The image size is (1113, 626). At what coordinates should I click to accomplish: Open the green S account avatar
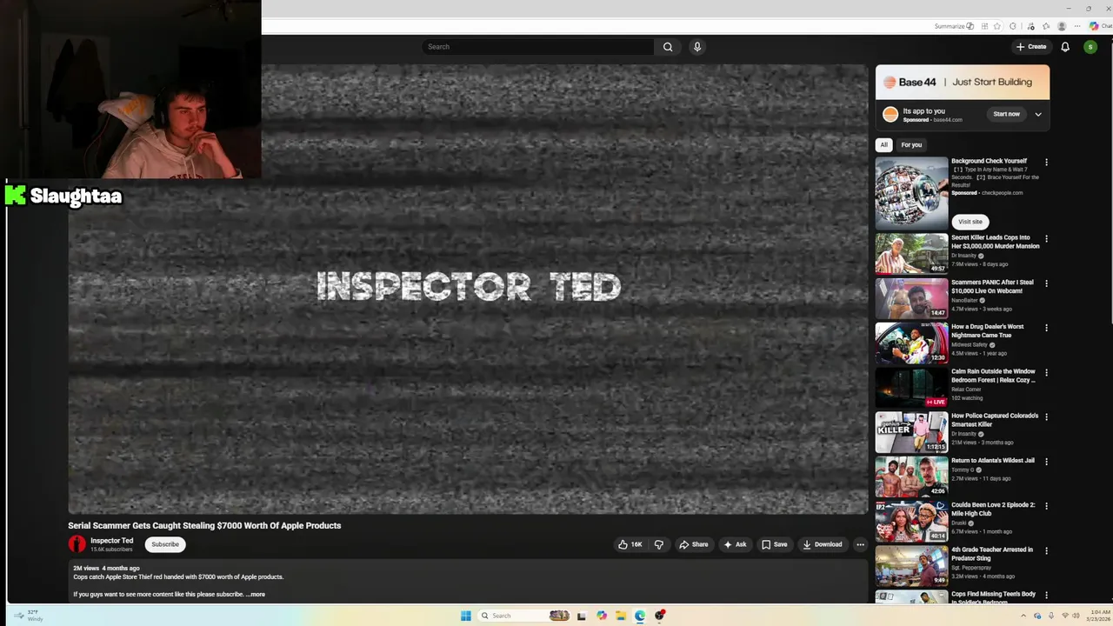tap(1090, 47)
